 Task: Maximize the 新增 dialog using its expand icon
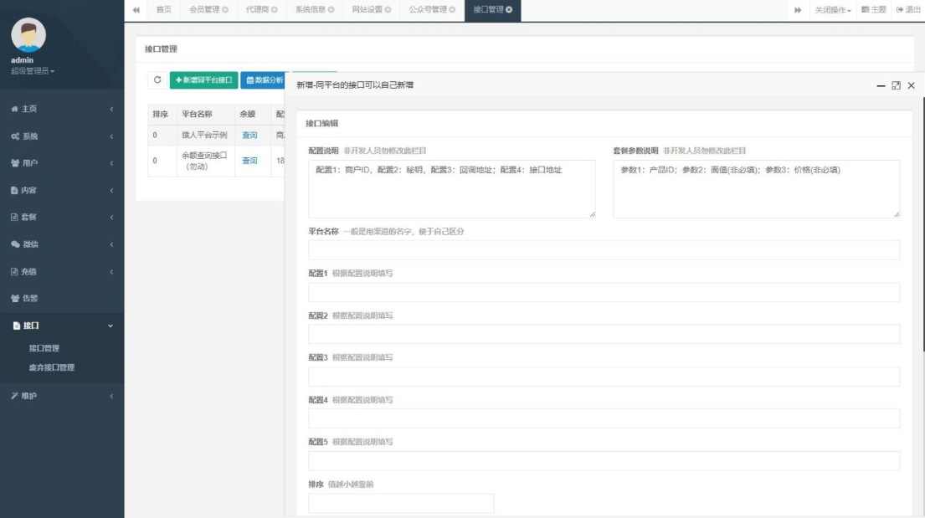(896, 85)
